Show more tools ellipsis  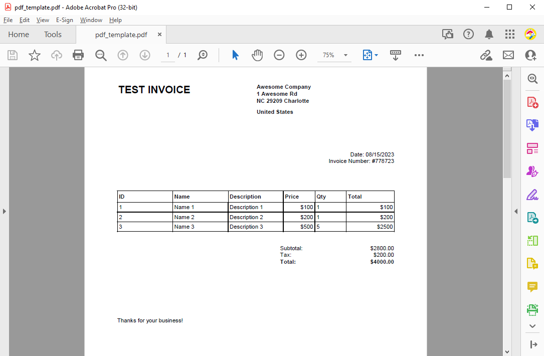tap(419, 55)
